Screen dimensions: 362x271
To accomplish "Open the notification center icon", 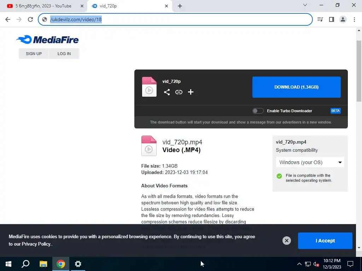I will pos(350,264).
